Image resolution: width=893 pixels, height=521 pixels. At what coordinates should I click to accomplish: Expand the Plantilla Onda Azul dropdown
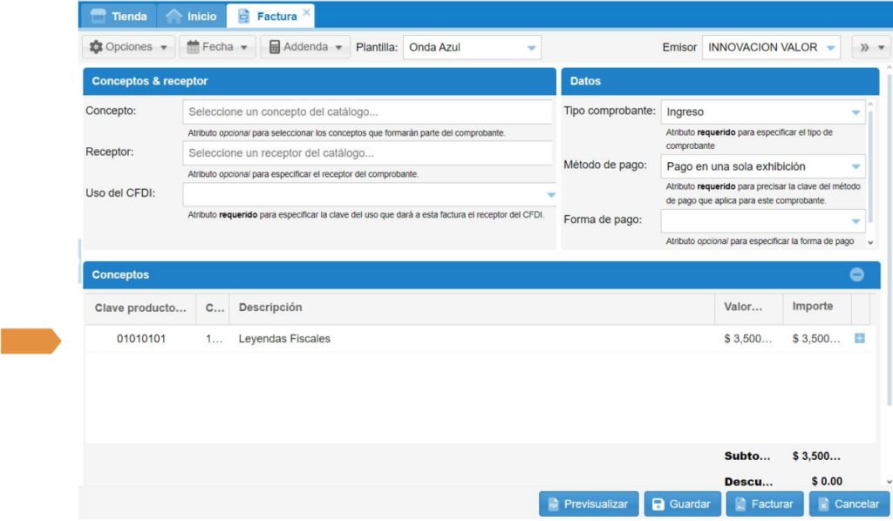[531, 48]
